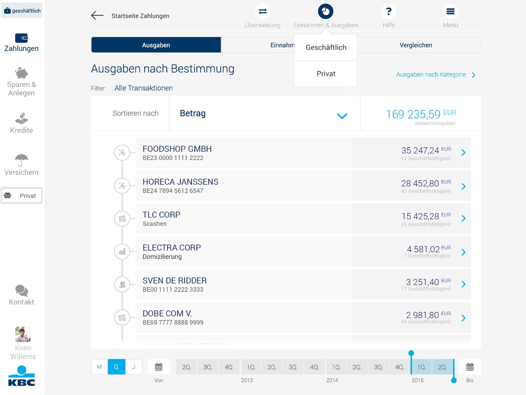Click the Alle Transaktionen filter
Screen dimensions: 526x395
[x=143, y=88]
